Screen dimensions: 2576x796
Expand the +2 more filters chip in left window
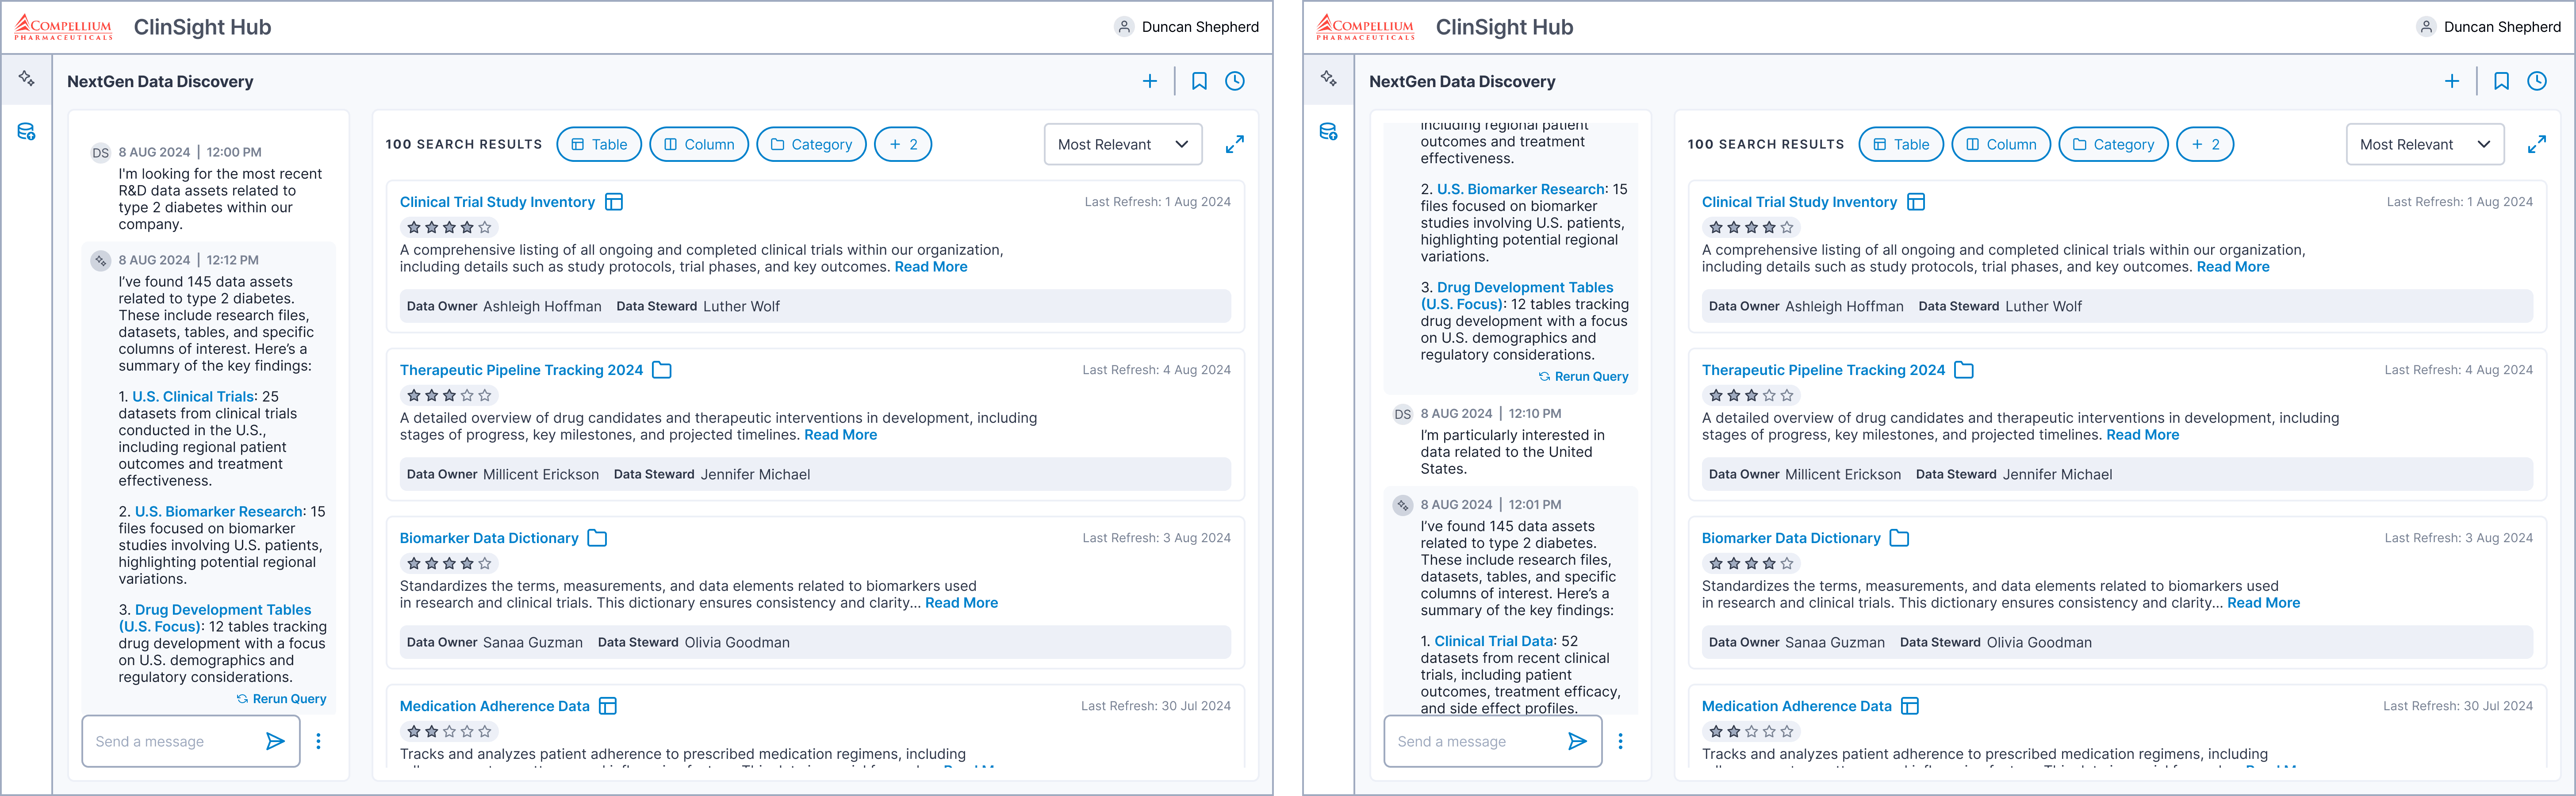click(x=903, y=144)
